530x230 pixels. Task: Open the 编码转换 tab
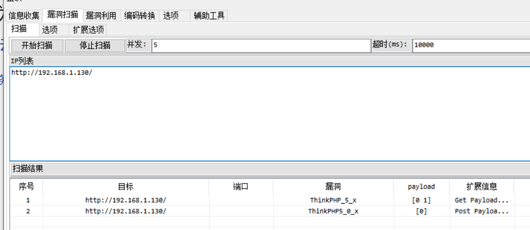[140, 15]
